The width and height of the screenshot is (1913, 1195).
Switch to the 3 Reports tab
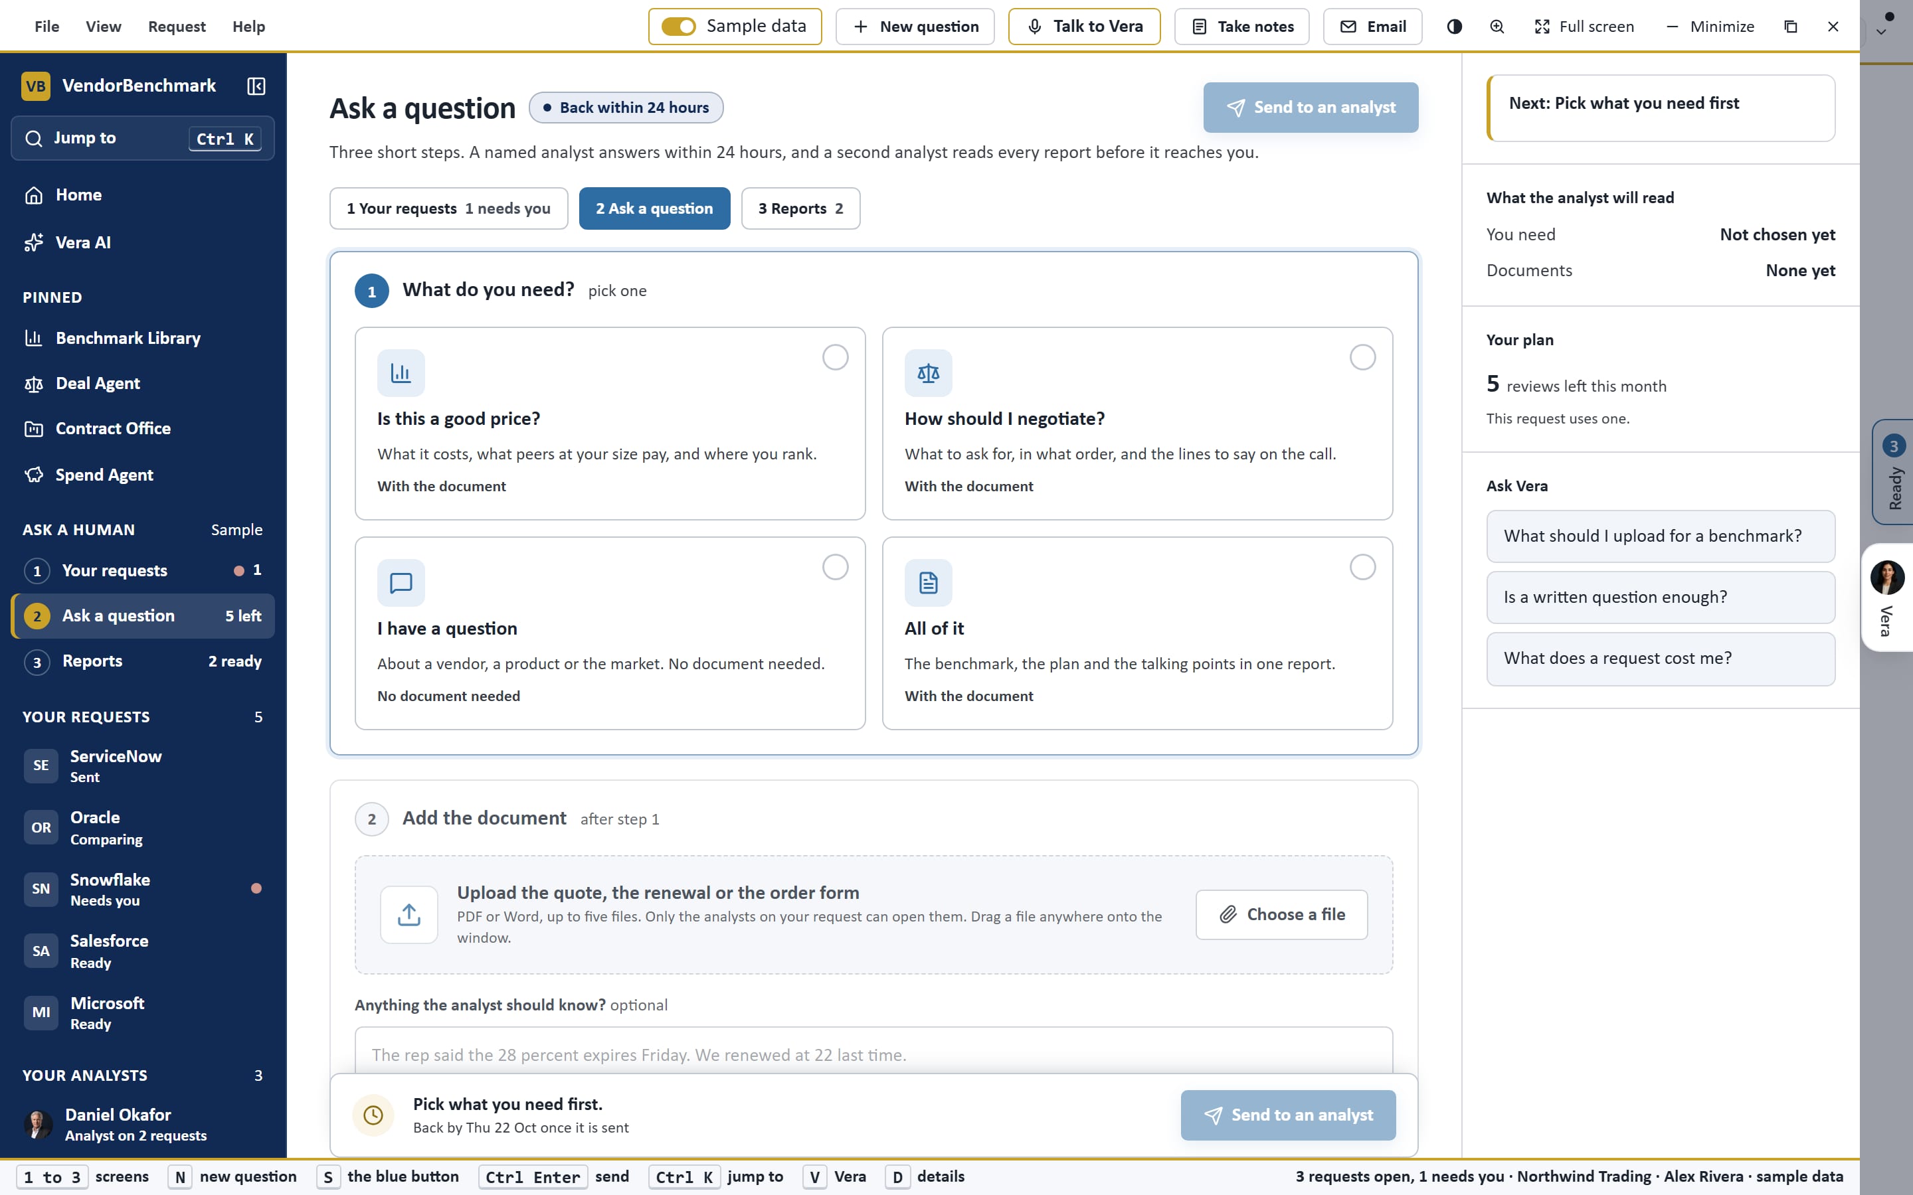click(800, 208)
